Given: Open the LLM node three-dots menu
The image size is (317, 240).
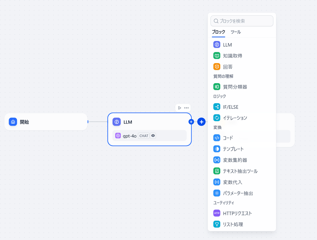Looking at the screenshot, I should pyautogui.click(x=187, y=108).
